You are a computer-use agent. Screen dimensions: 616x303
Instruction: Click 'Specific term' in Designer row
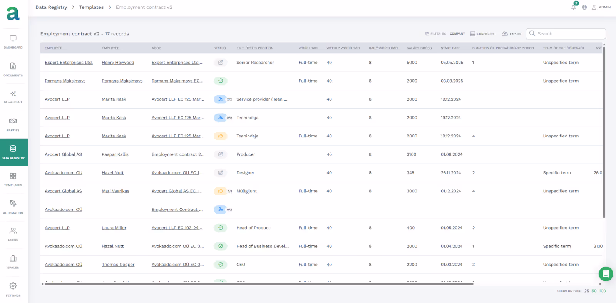(557, 173)
